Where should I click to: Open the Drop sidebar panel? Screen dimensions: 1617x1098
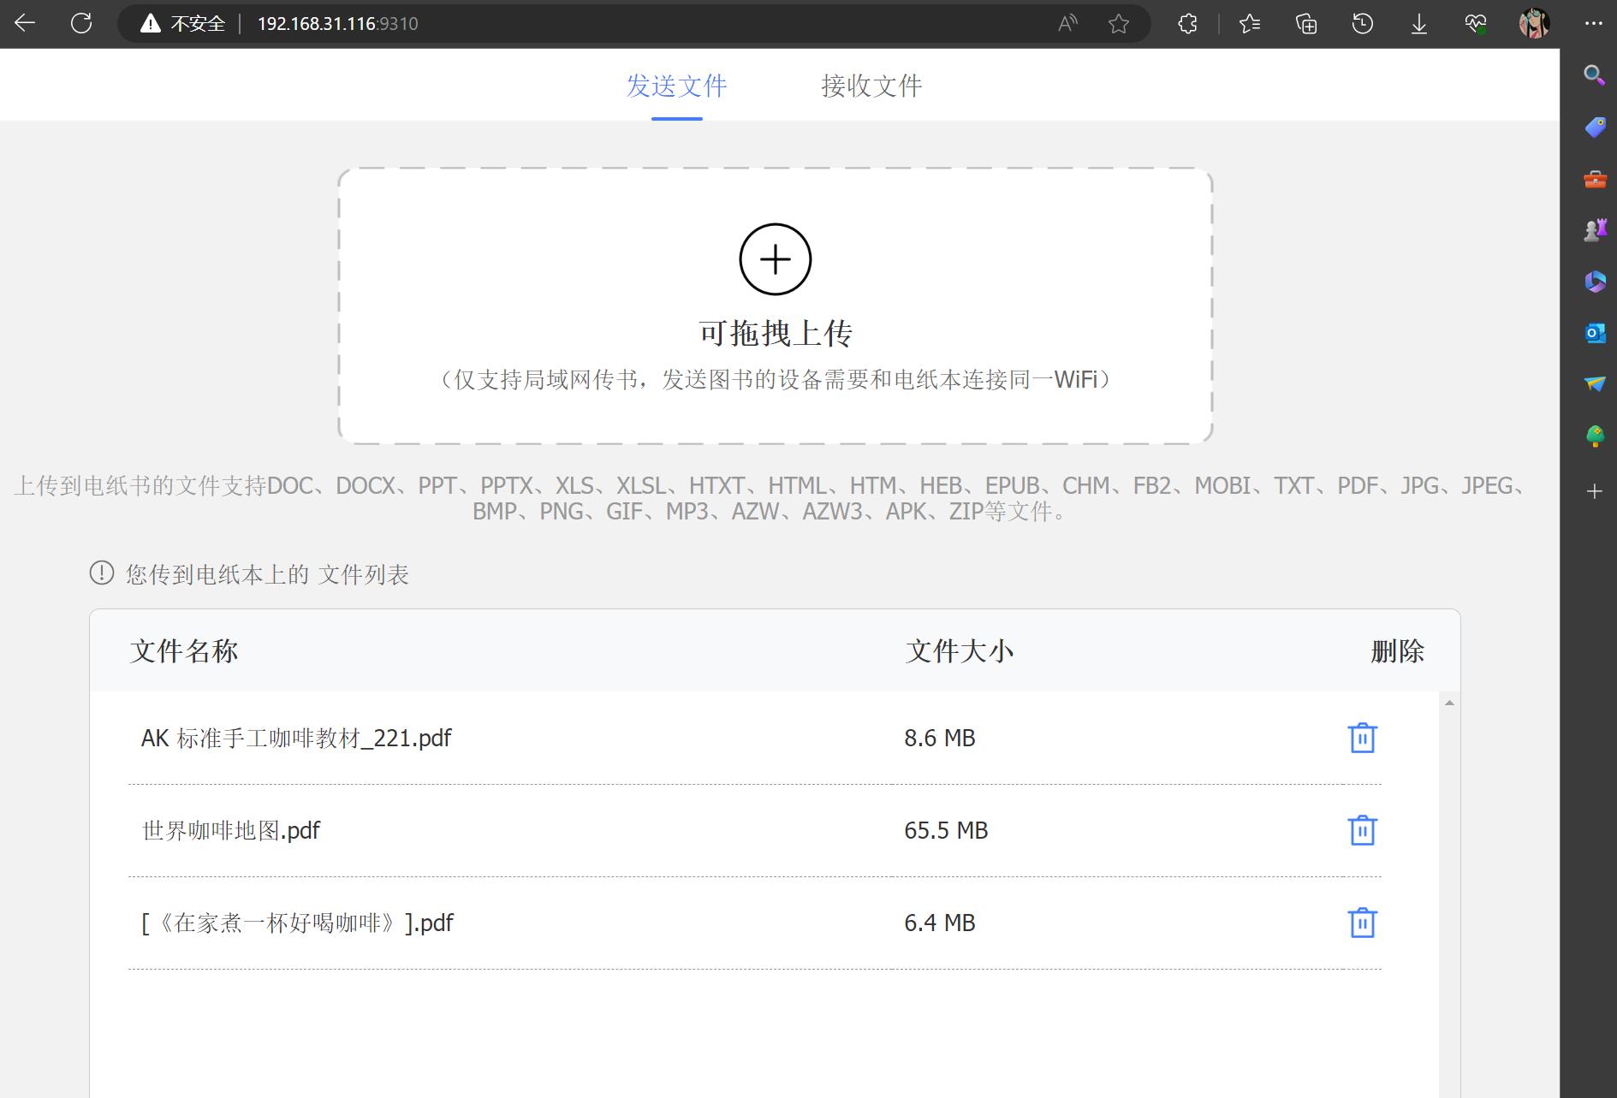1593,384
